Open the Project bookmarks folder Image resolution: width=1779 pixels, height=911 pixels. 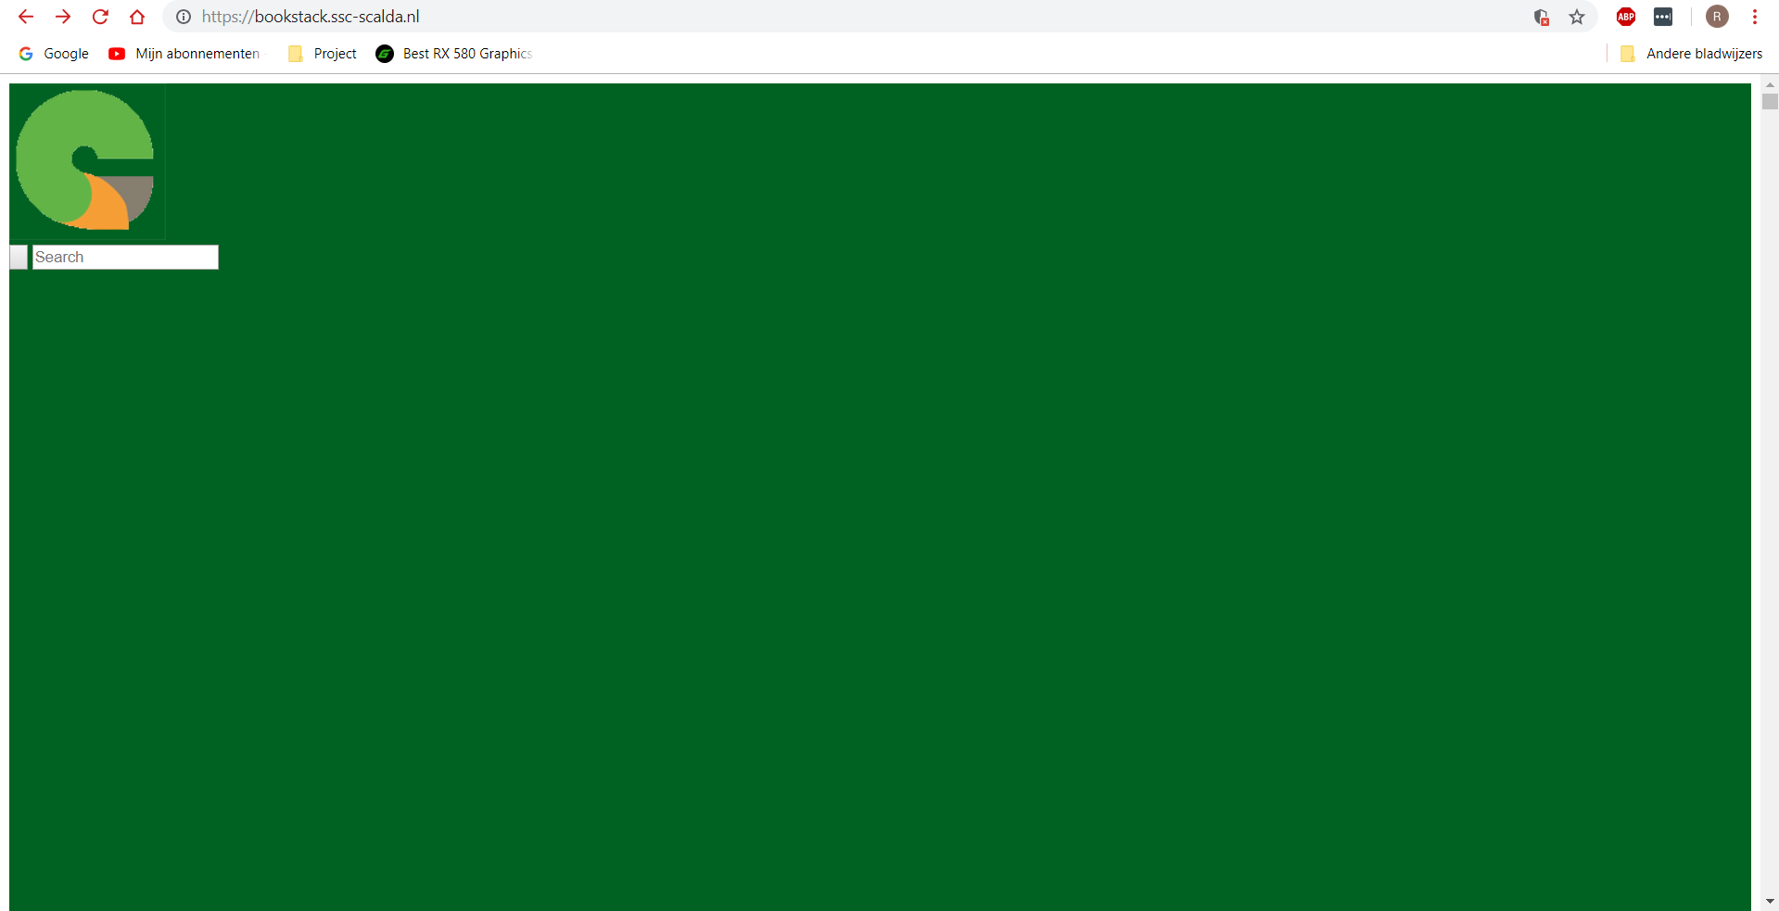pos(322,53)
